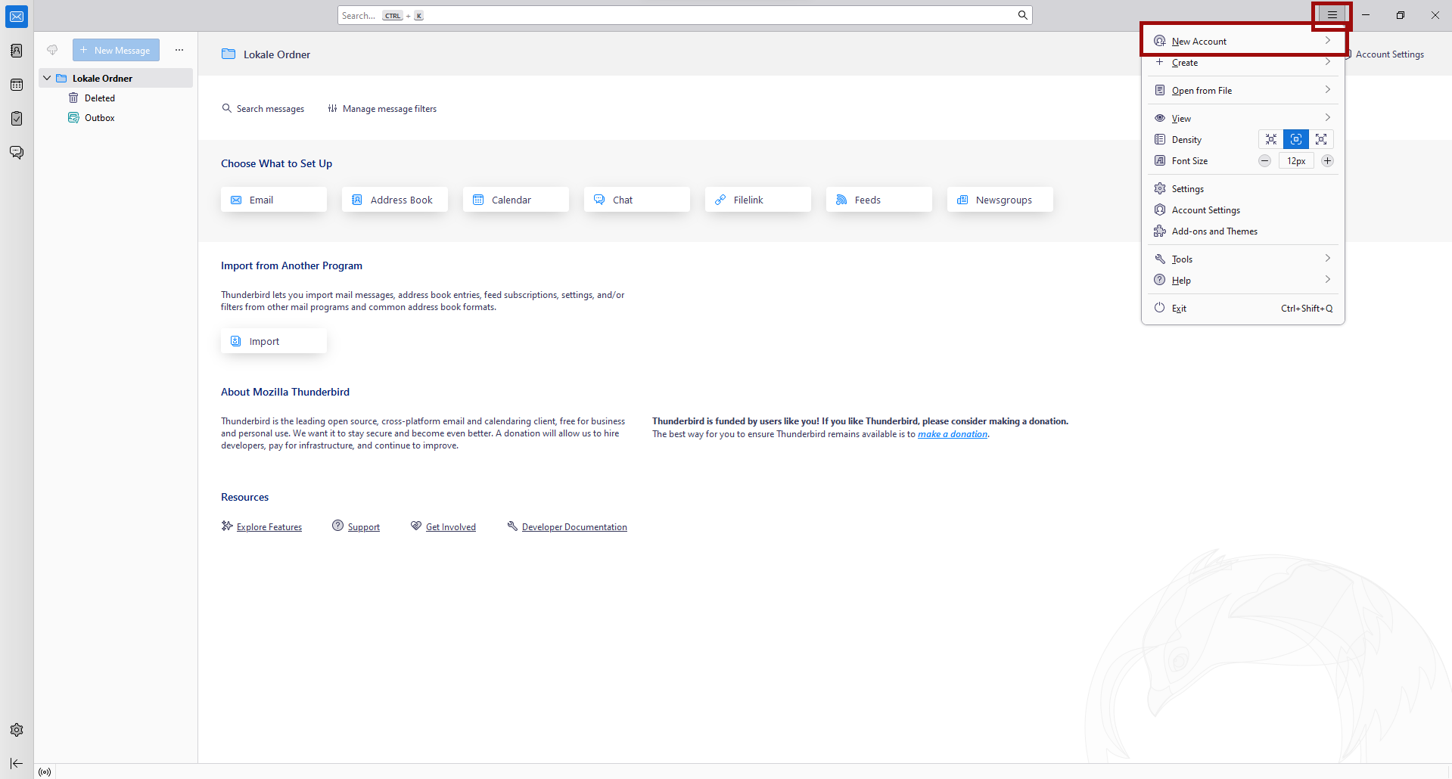Collapse the Lokale Ordner tree
This screenshot has height=779, width=1452.
(x=47, y=78)
